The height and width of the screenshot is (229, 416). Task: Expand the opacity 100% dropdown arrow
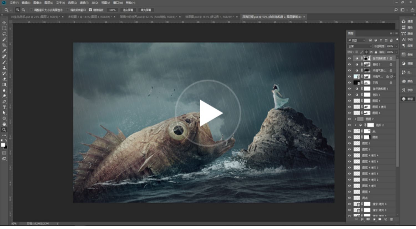(x=396, y=46)
